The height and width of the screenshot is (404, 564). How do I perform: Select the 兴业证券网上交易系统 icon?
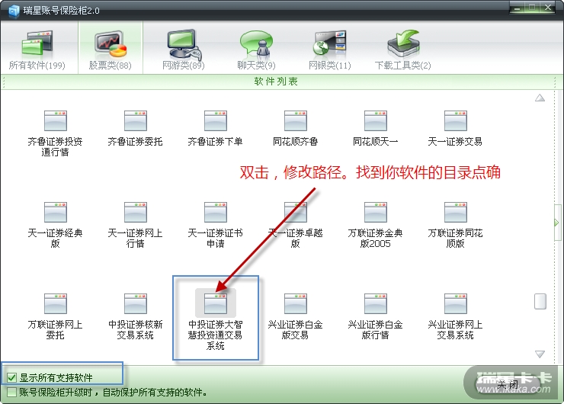[455, 303]
